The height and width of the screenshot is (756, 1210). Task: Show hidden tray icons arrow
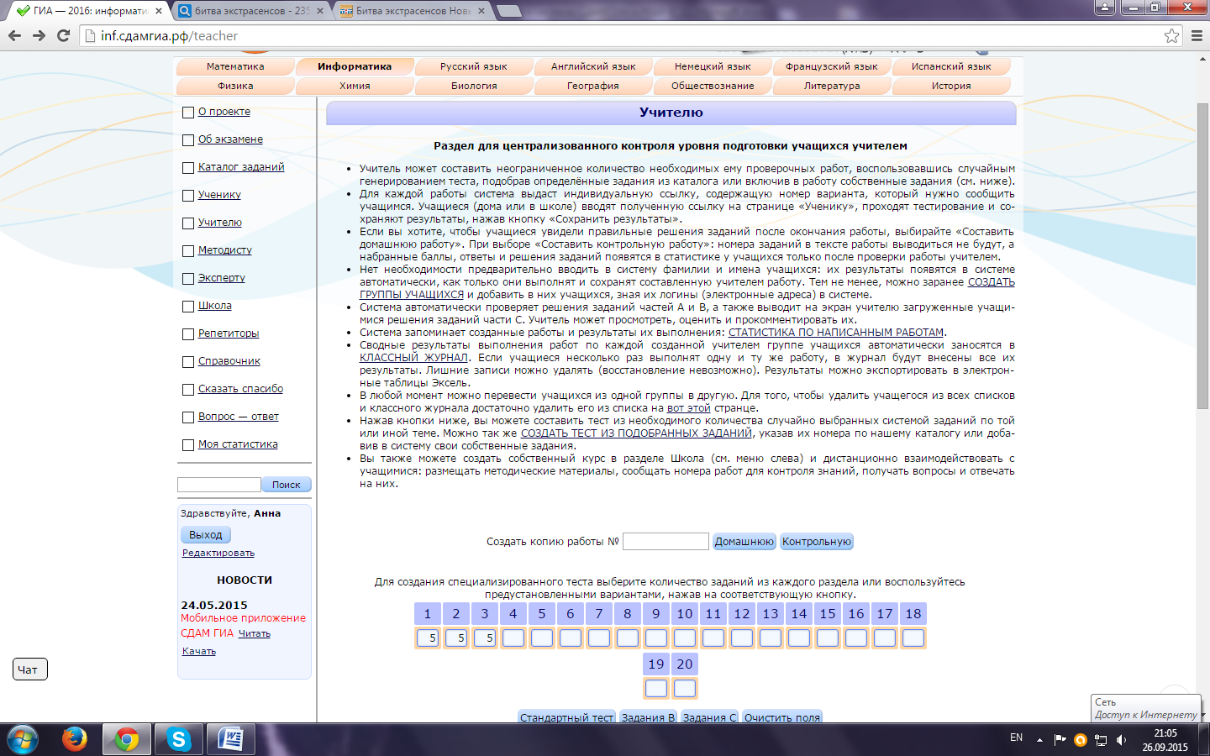pos(1039,740)
